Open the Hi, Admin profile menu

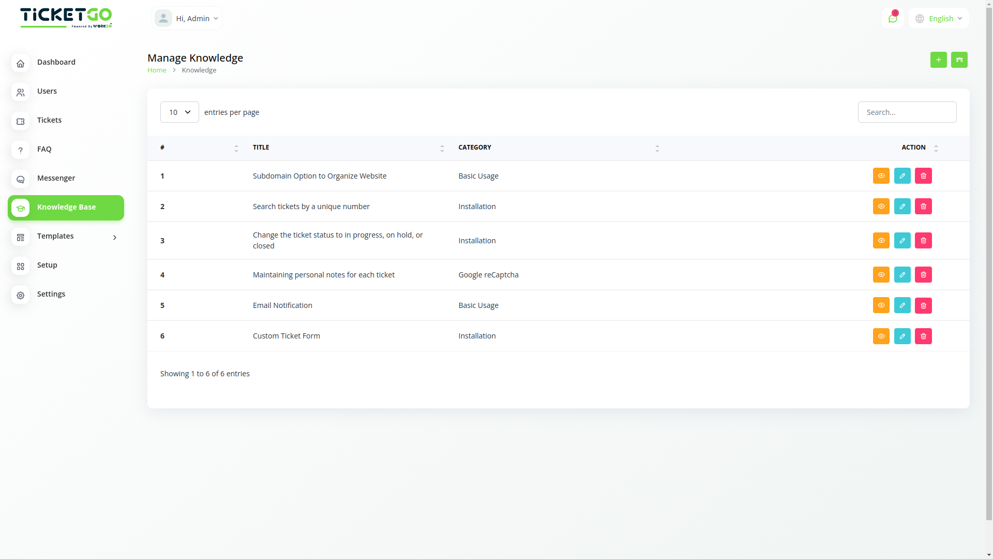[x=187, y=18]
